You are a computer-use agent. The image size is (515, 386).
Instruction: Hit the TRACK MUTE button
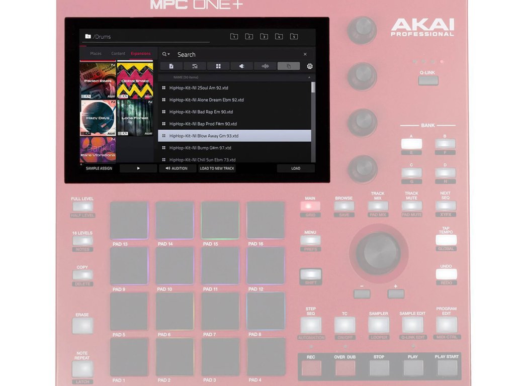[x=411, y=206]
